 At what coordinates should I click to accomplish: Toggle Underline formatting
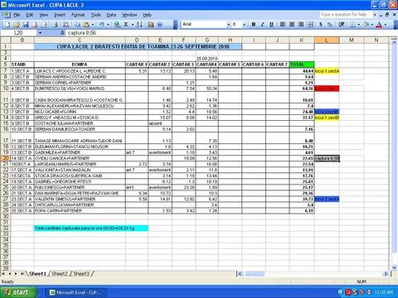(x=271, y=25)
